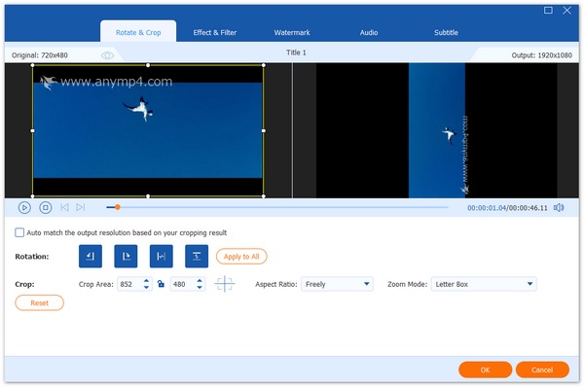This screenshot has width=584, height=387.
Task: Rotate video 90 degrees right
Action: 126,256
